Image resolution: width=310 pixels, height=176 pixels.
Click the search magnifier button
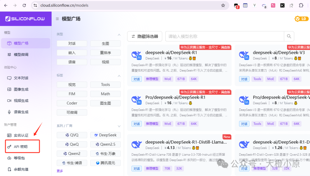point(289,36)
